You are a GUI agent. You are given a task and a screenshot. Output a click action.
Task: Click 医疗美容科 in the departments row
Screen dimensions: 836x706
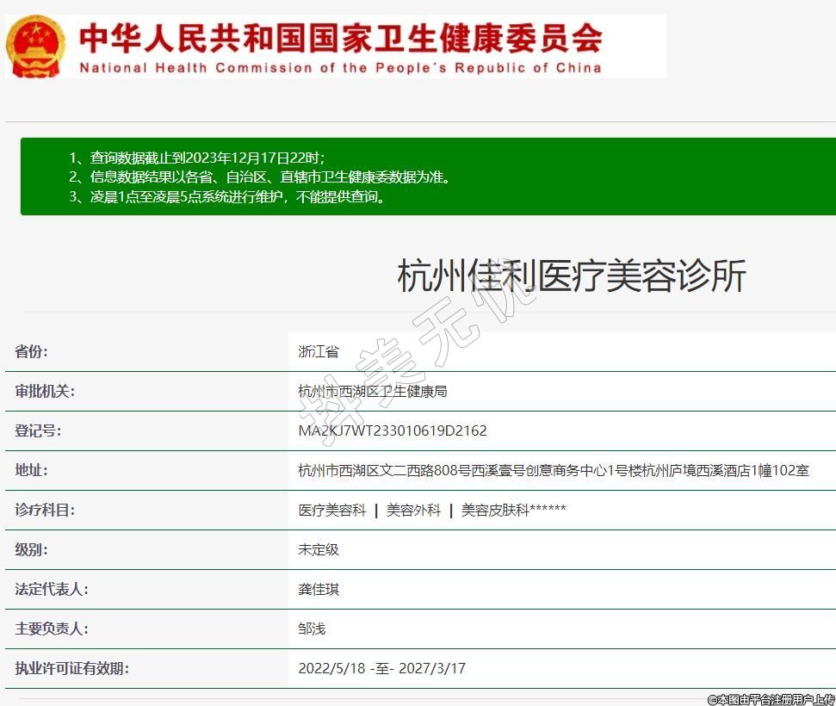[332, 510]
